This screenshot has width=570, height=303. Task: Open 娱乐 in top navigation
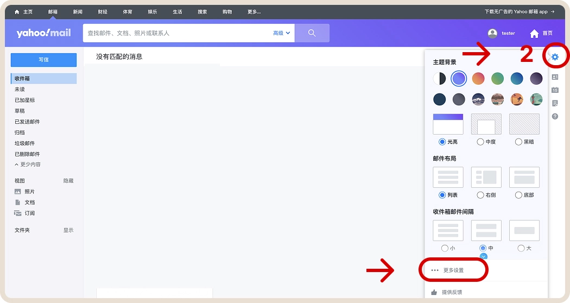[153, 11]
